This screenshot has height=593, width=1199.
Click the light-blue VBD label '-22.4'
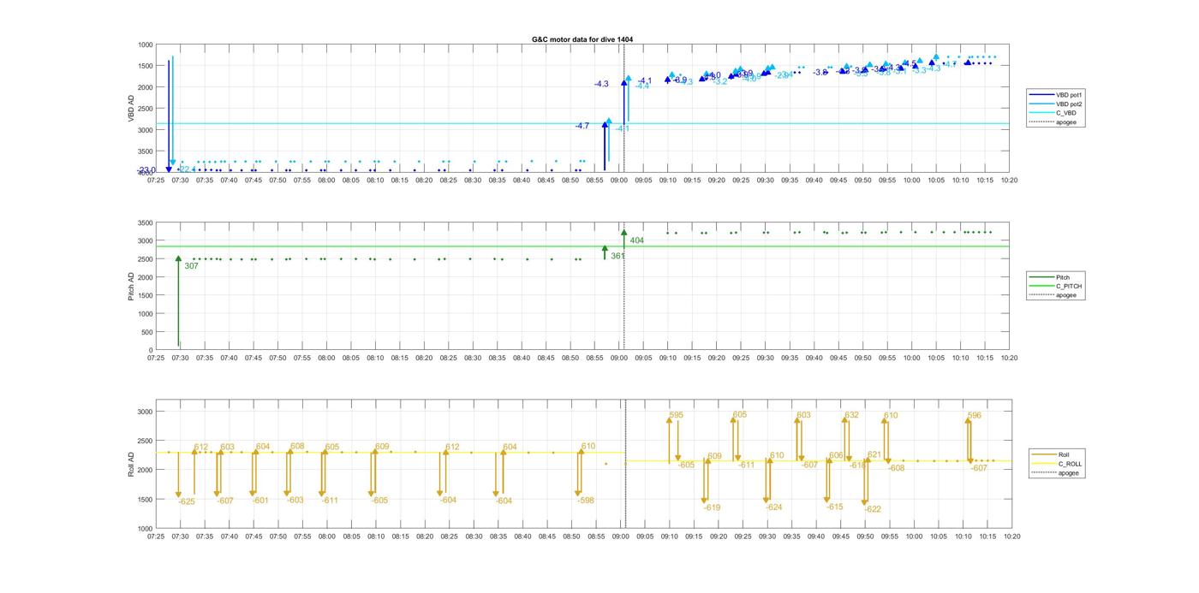click(x=186, y=169)
